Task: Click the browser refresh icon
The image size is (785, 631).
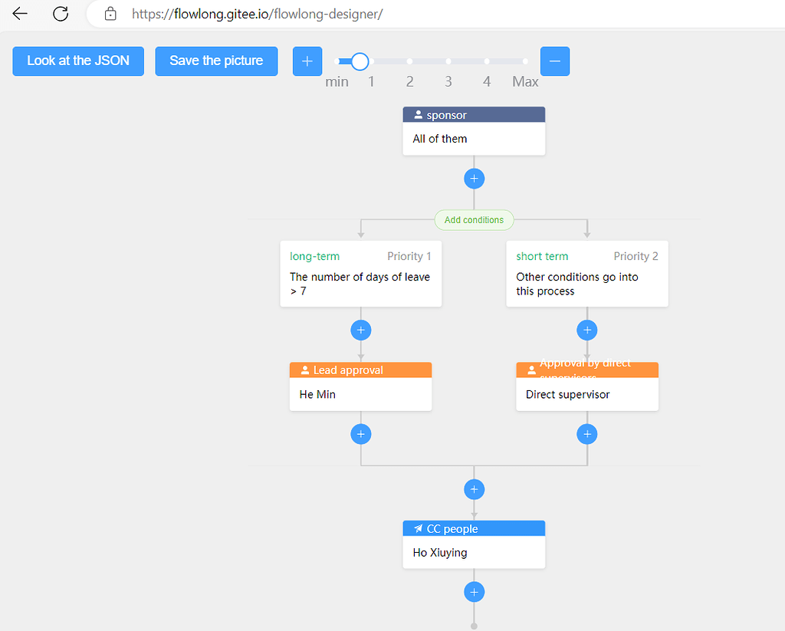Action: [60, 14]
